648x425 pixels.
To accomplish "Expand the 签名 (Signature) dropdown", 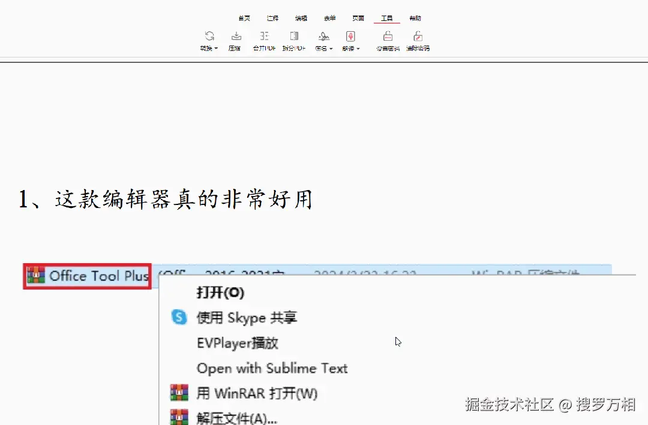I will coord(331,49).
